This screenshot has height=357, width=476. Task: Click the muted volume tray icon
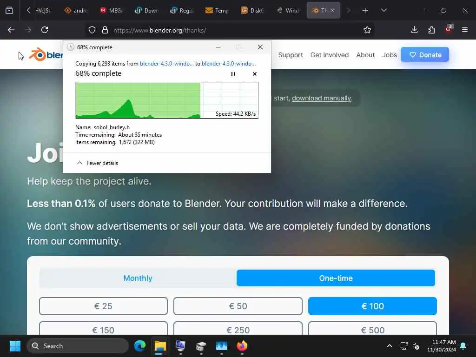coord(416,346)
